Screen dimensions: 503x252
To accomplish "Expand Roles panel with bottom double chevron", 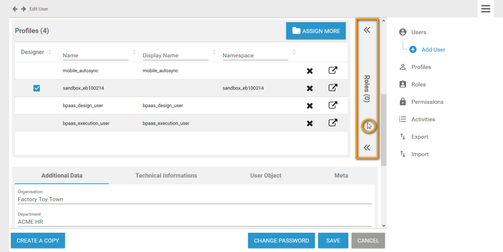I will pyautogui.click(x=367, y=147).
